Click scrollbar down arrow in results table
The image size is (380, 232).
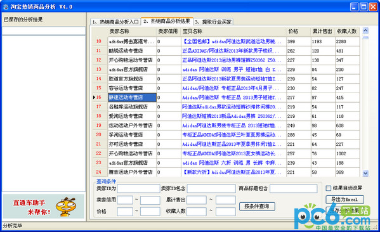pyautogui.click(x=365, y=173)
